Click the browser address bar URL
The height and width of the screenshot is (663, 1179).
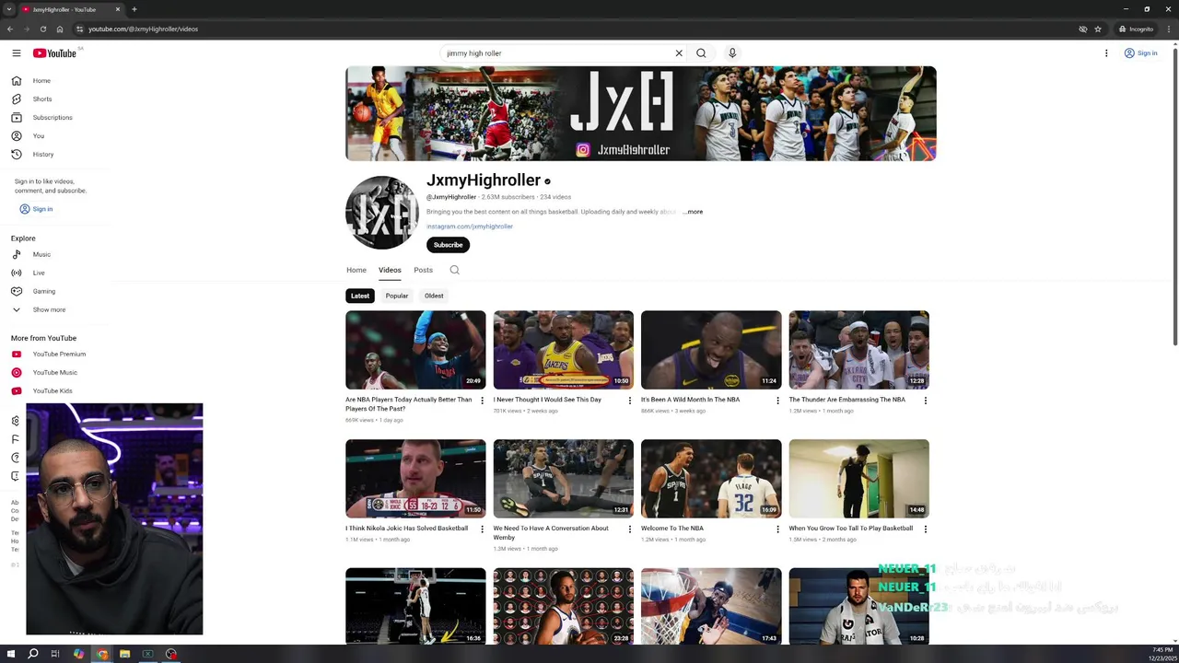click(143, 29)
